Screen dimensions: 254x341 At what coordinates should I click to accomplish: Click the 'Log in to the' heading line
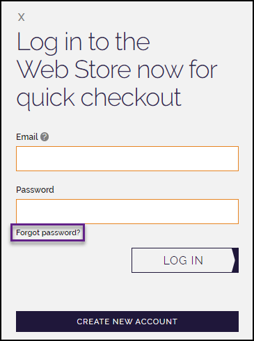pos(84,42)
